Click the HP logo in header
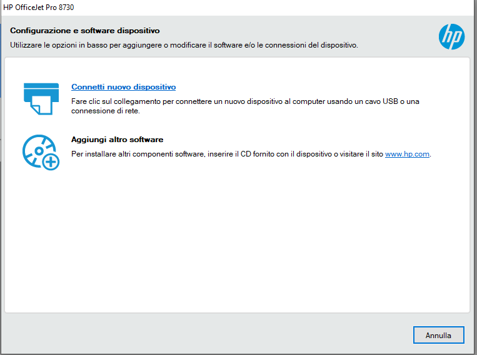 [x=451, y=36]
